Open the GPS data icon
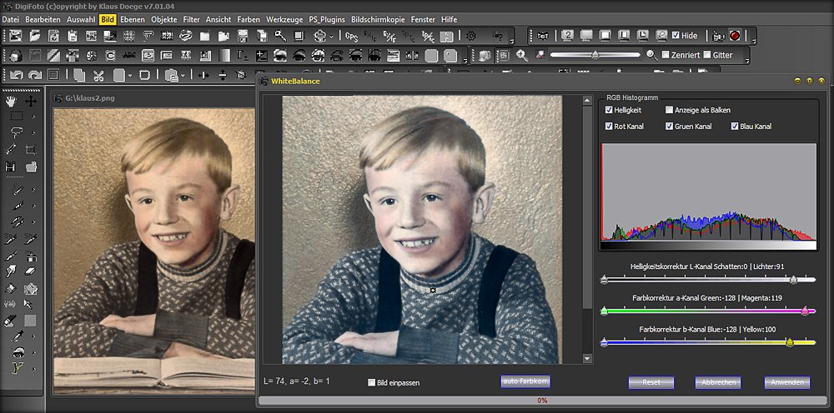834x413 pixels. [352, 36]
